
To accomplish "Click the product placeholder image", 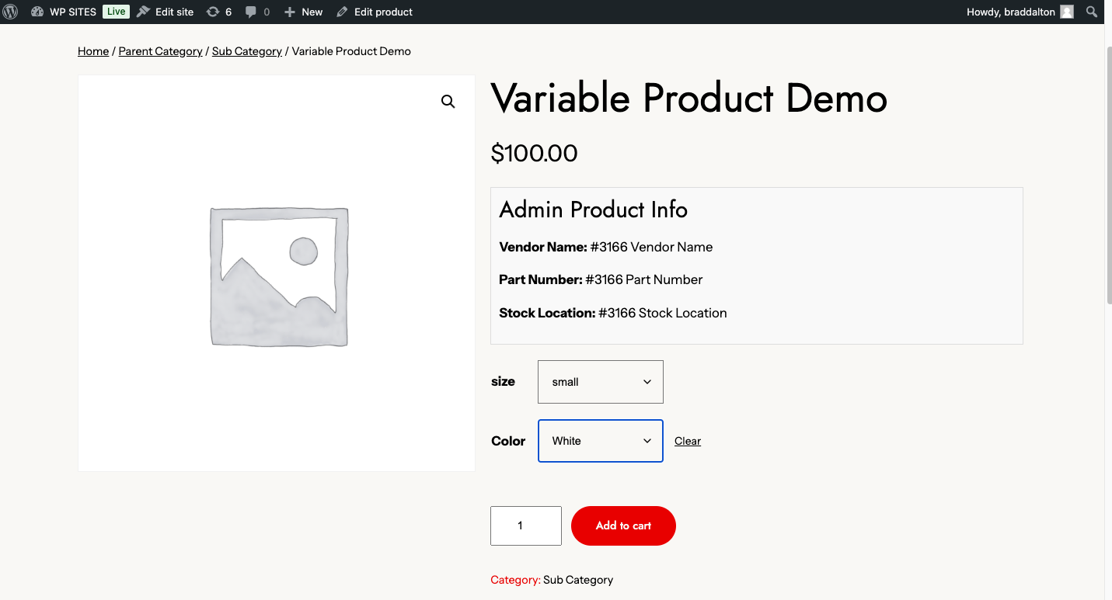I will click(278, 276).
